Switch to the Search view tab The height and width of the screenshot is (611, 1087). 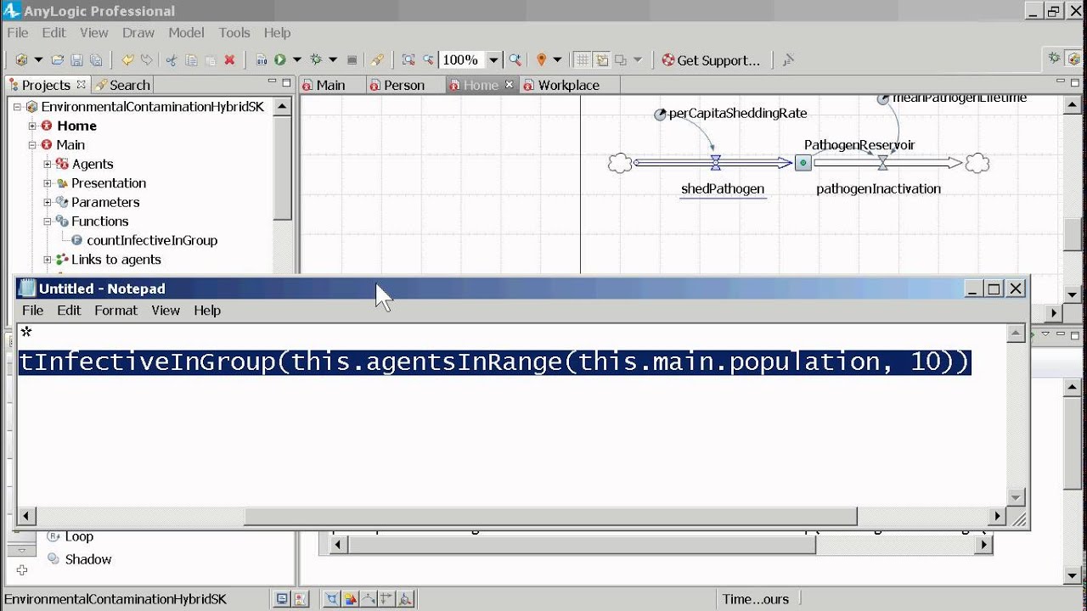[x=122, y=85]
